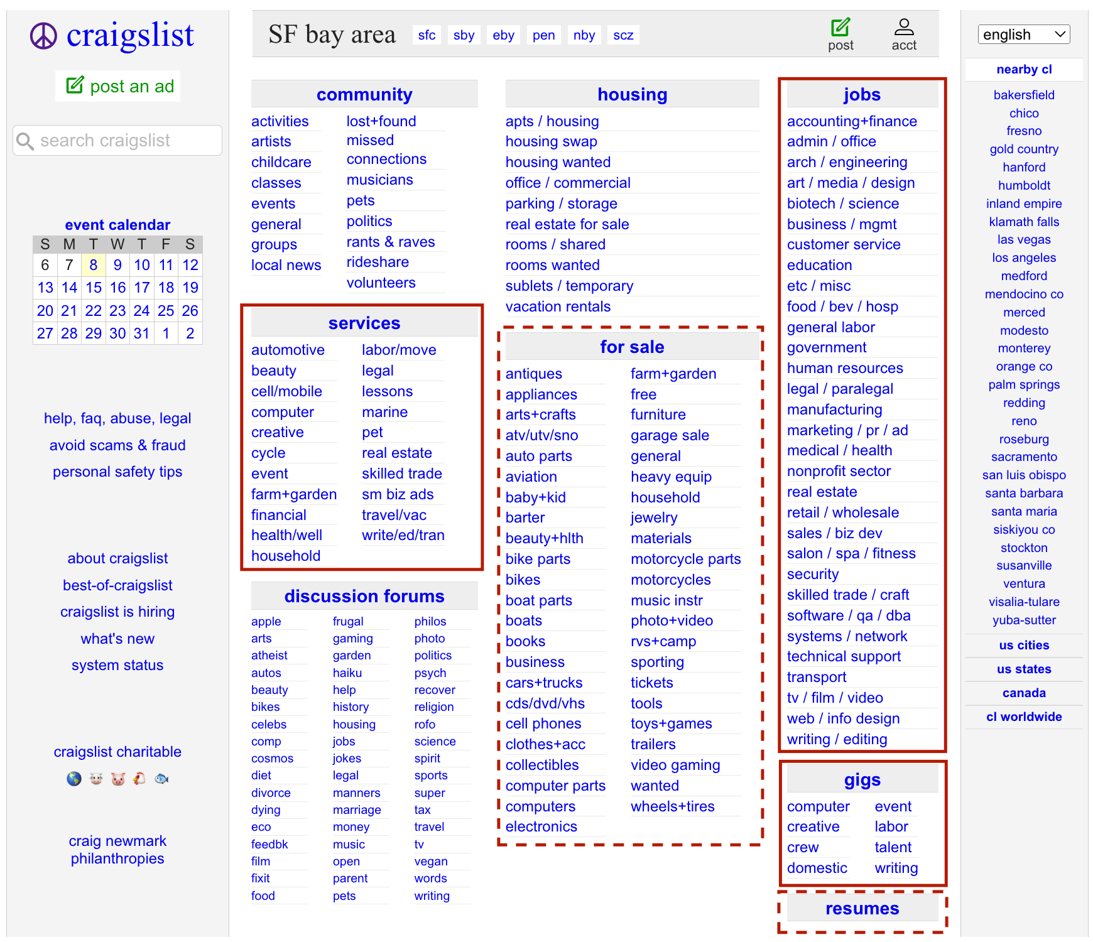The height and width of the screenshot is (942, 1093).
Task: Click the craigslist peace sign logo
Action: (x=43, y=36)
